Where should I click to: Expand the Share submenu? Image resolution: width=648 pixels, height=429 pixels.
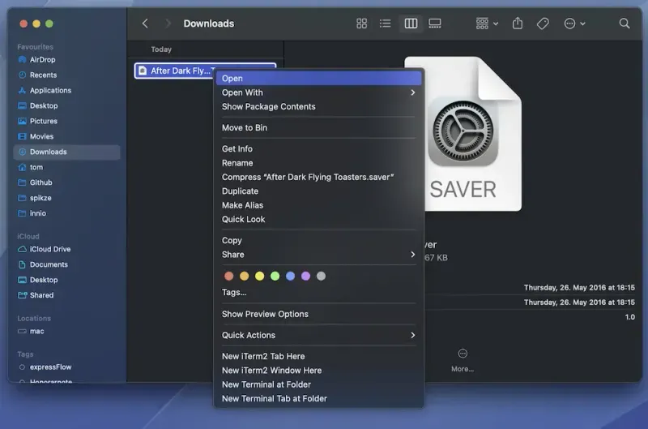318,254
